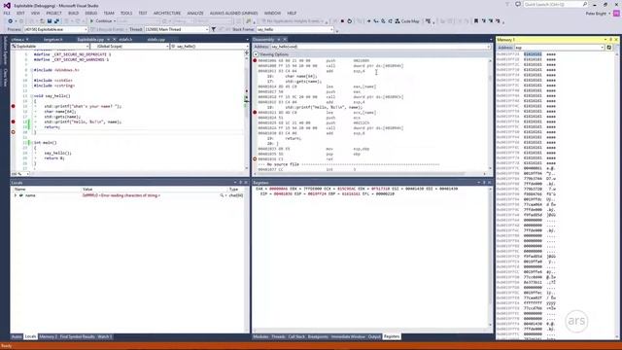Toggle disassembly breakpoint at lea ecx instruction
The image size is (622, 350).
pos(255,113)
